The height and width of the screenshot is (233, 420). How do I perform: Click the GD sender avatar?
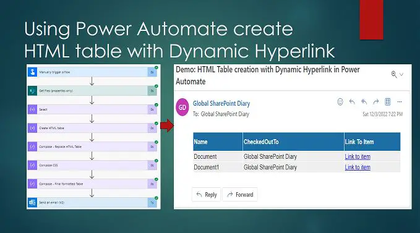click(x=182, y=108)
